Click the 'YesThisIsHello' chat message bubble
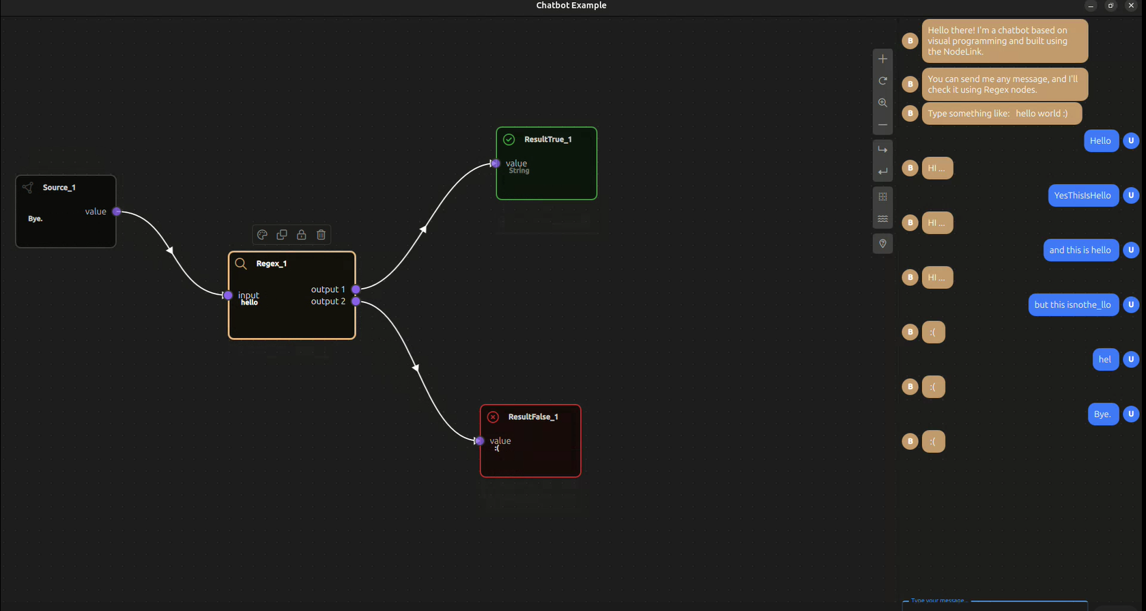Image resolution: width=1146 pixels, height=611 pixels. 1083,196
